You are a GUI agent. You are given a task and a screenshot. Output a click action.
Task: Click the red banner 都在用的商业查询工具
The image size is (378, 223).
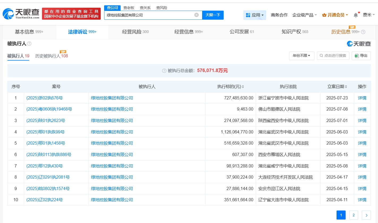71,14
